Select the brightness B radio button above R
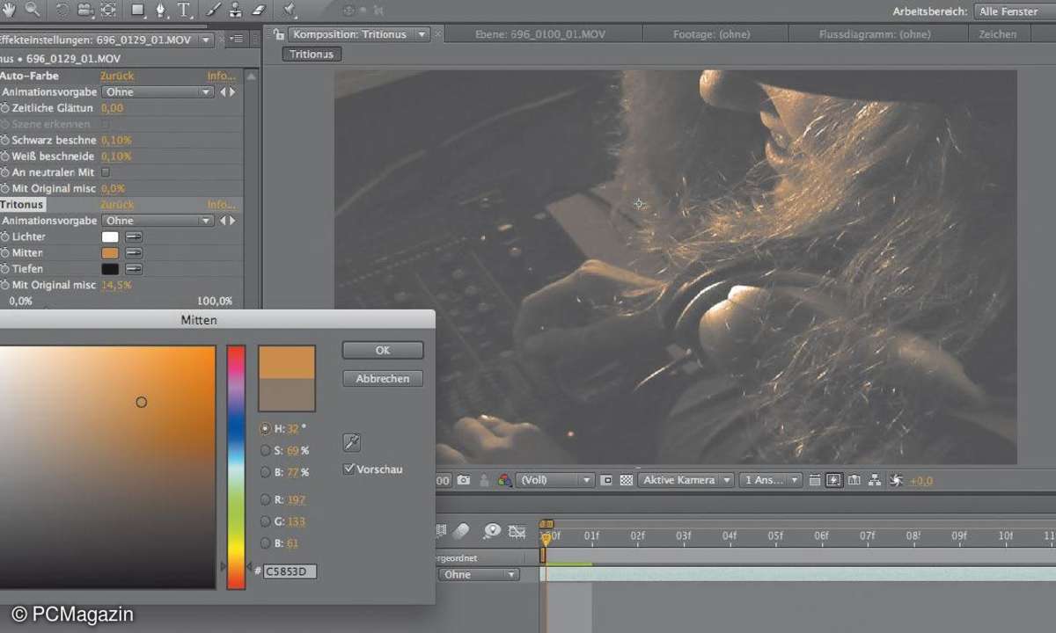1056x633 pixels. (266, 472)
